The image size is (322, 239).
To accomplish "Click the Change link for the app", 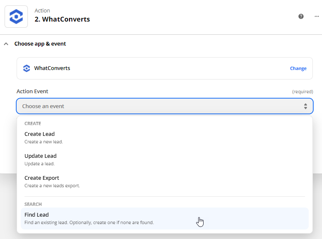I will (298, 68).
